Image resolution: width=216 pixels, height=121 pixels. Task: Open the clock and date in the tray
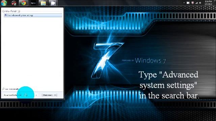(x=208, y=3)
